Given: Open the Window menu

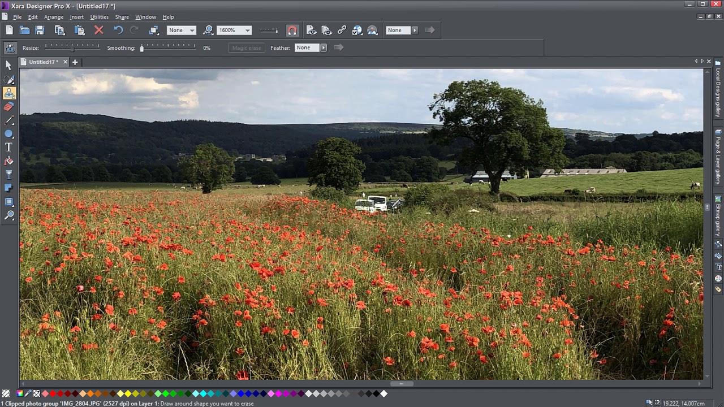Looking at the screenshot, I should 145,17.
